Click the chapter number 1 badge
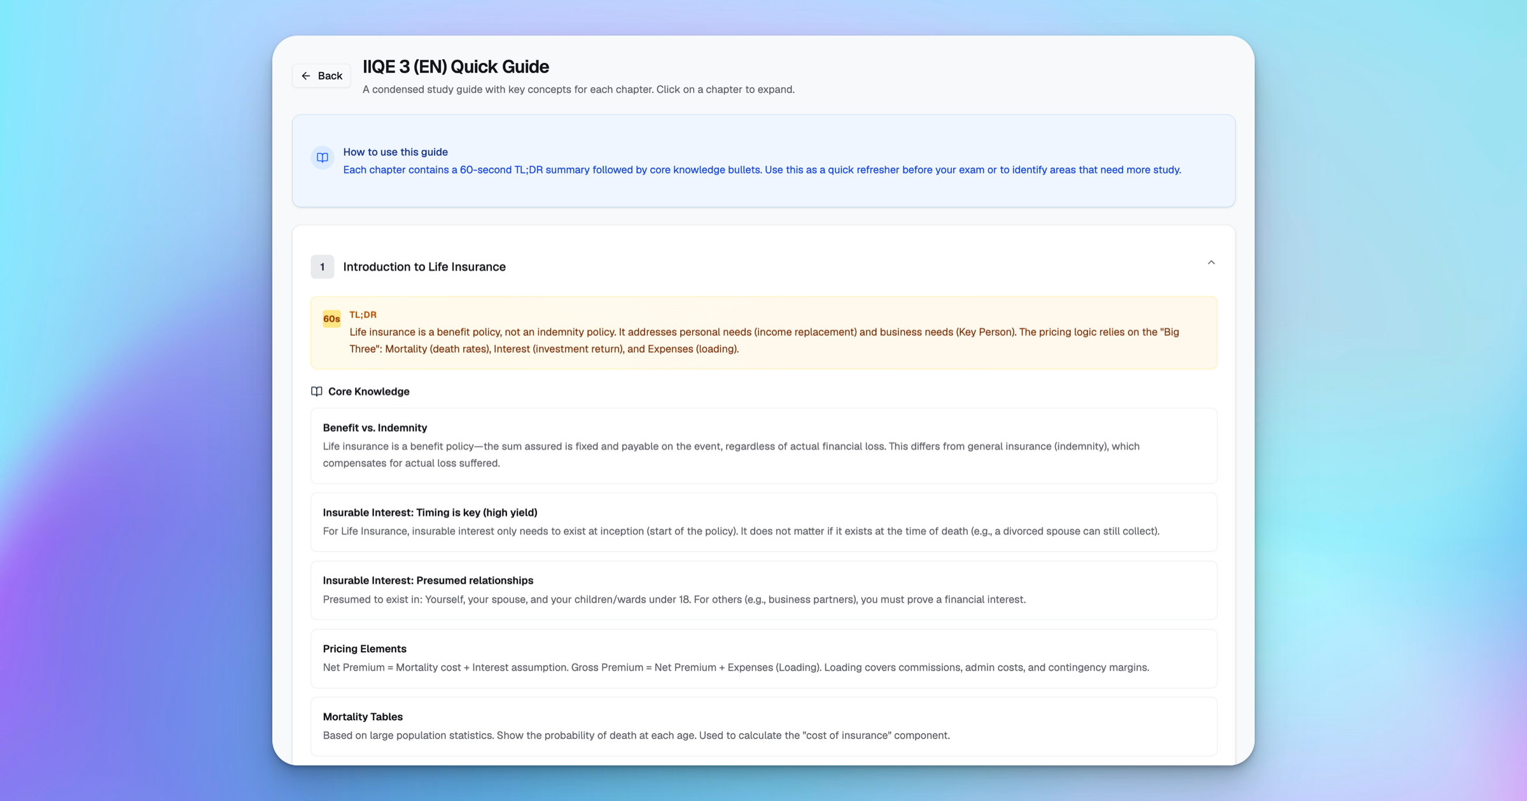Viewport: 1527px width, 801px height. point(322,267)
